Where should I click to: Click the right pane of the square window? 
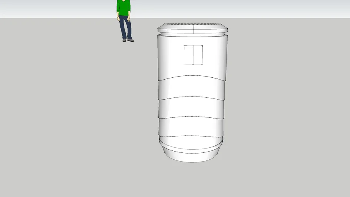198,55
